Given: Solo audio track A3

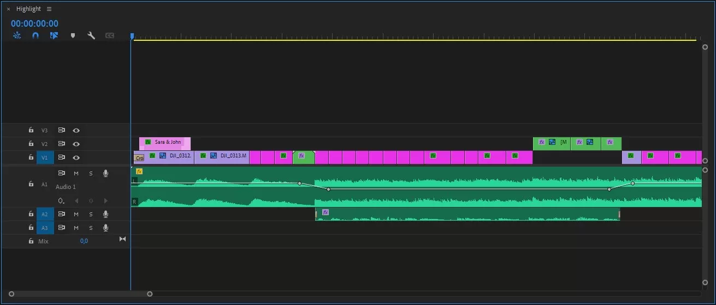Looking at the screenshot, I should [x=91, y=228].
